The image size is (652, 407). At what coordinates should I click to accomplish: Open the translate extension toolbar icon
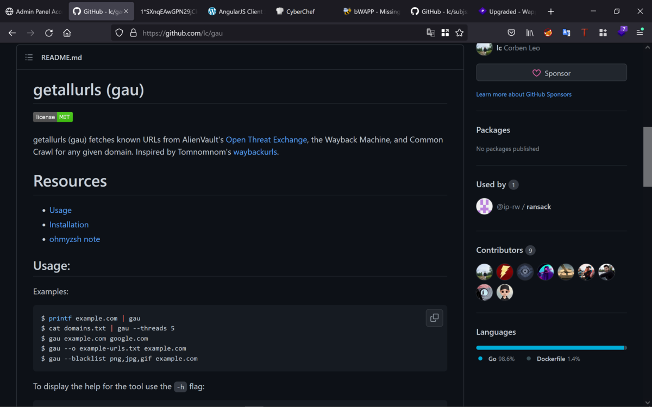566,33
